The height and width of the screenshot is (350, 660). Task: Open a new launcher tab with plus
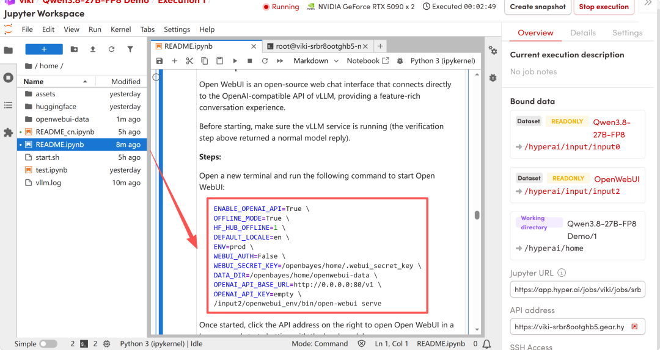pos(380,46)
